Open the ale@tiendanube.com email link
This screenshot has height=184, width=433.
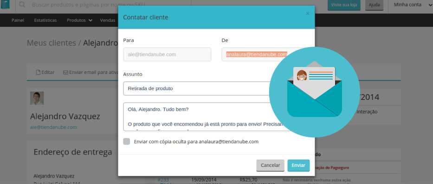tap(53, 127)
